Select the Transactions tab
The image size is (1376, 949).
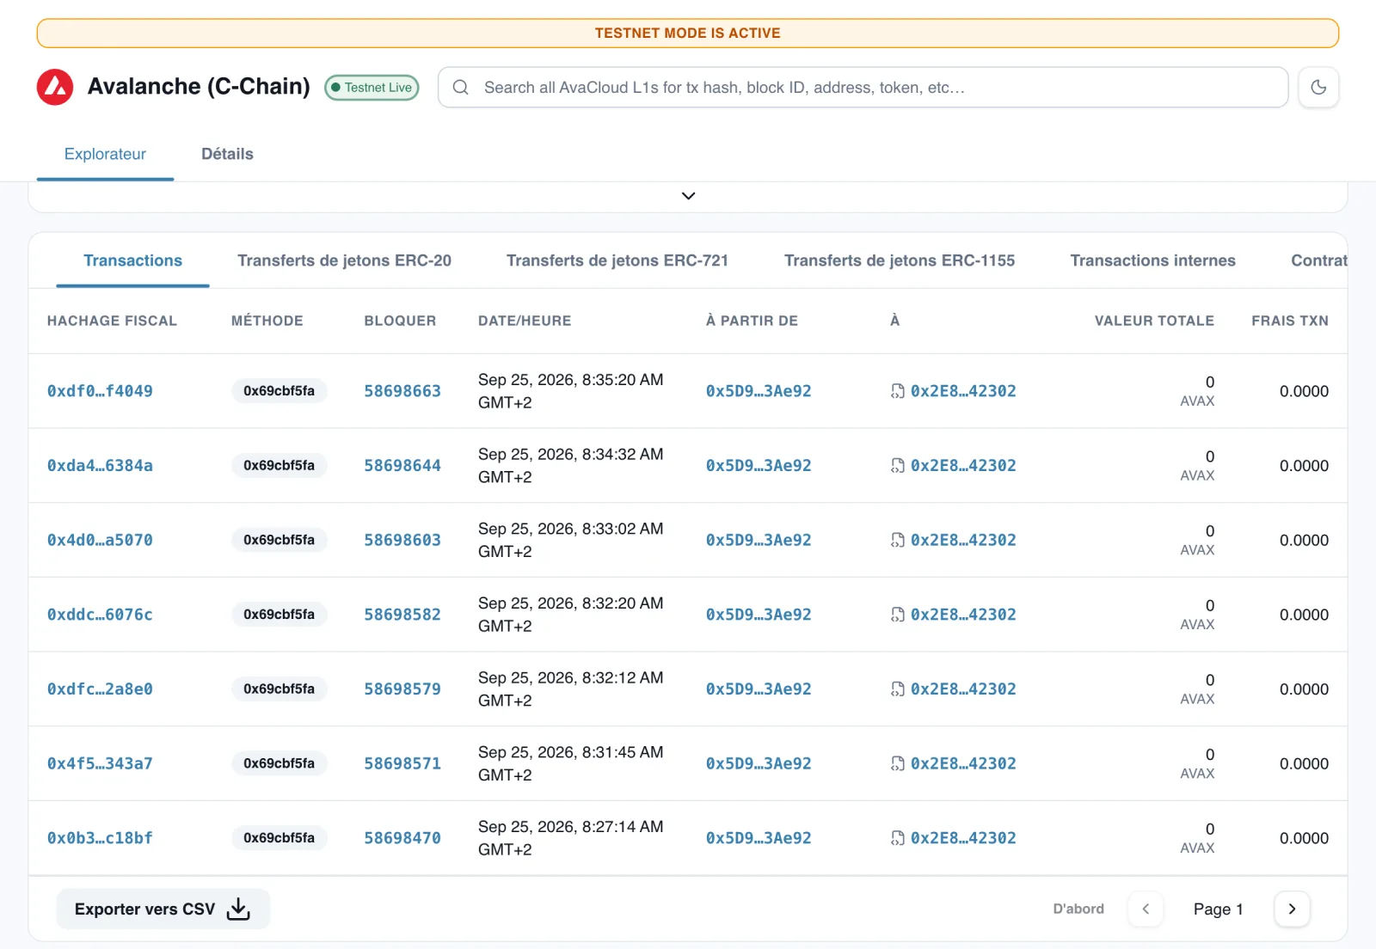[132, 260]
